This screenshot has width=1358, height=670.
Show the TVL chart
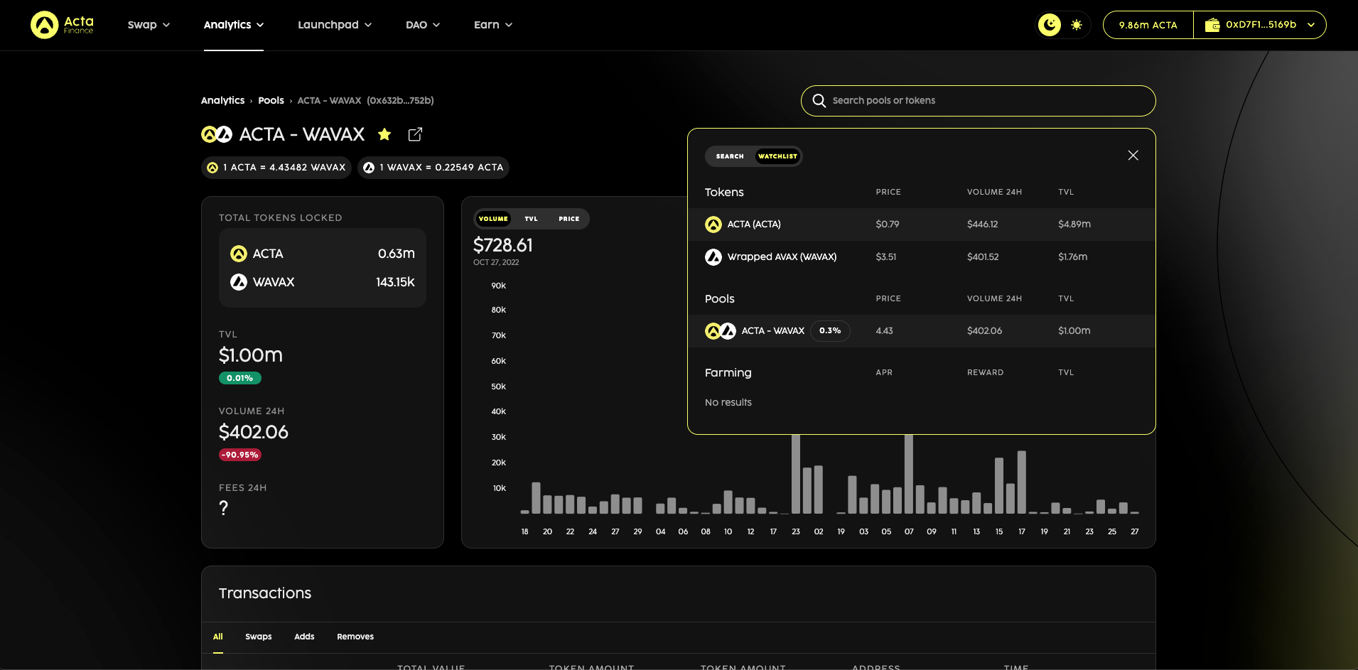531,219
